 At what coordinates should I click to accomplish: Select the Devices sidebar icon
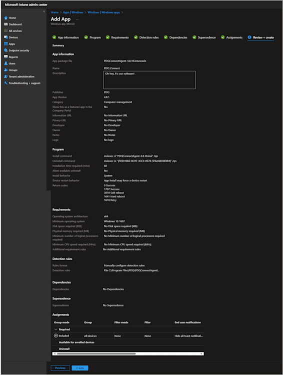click(x=5, y=37)
